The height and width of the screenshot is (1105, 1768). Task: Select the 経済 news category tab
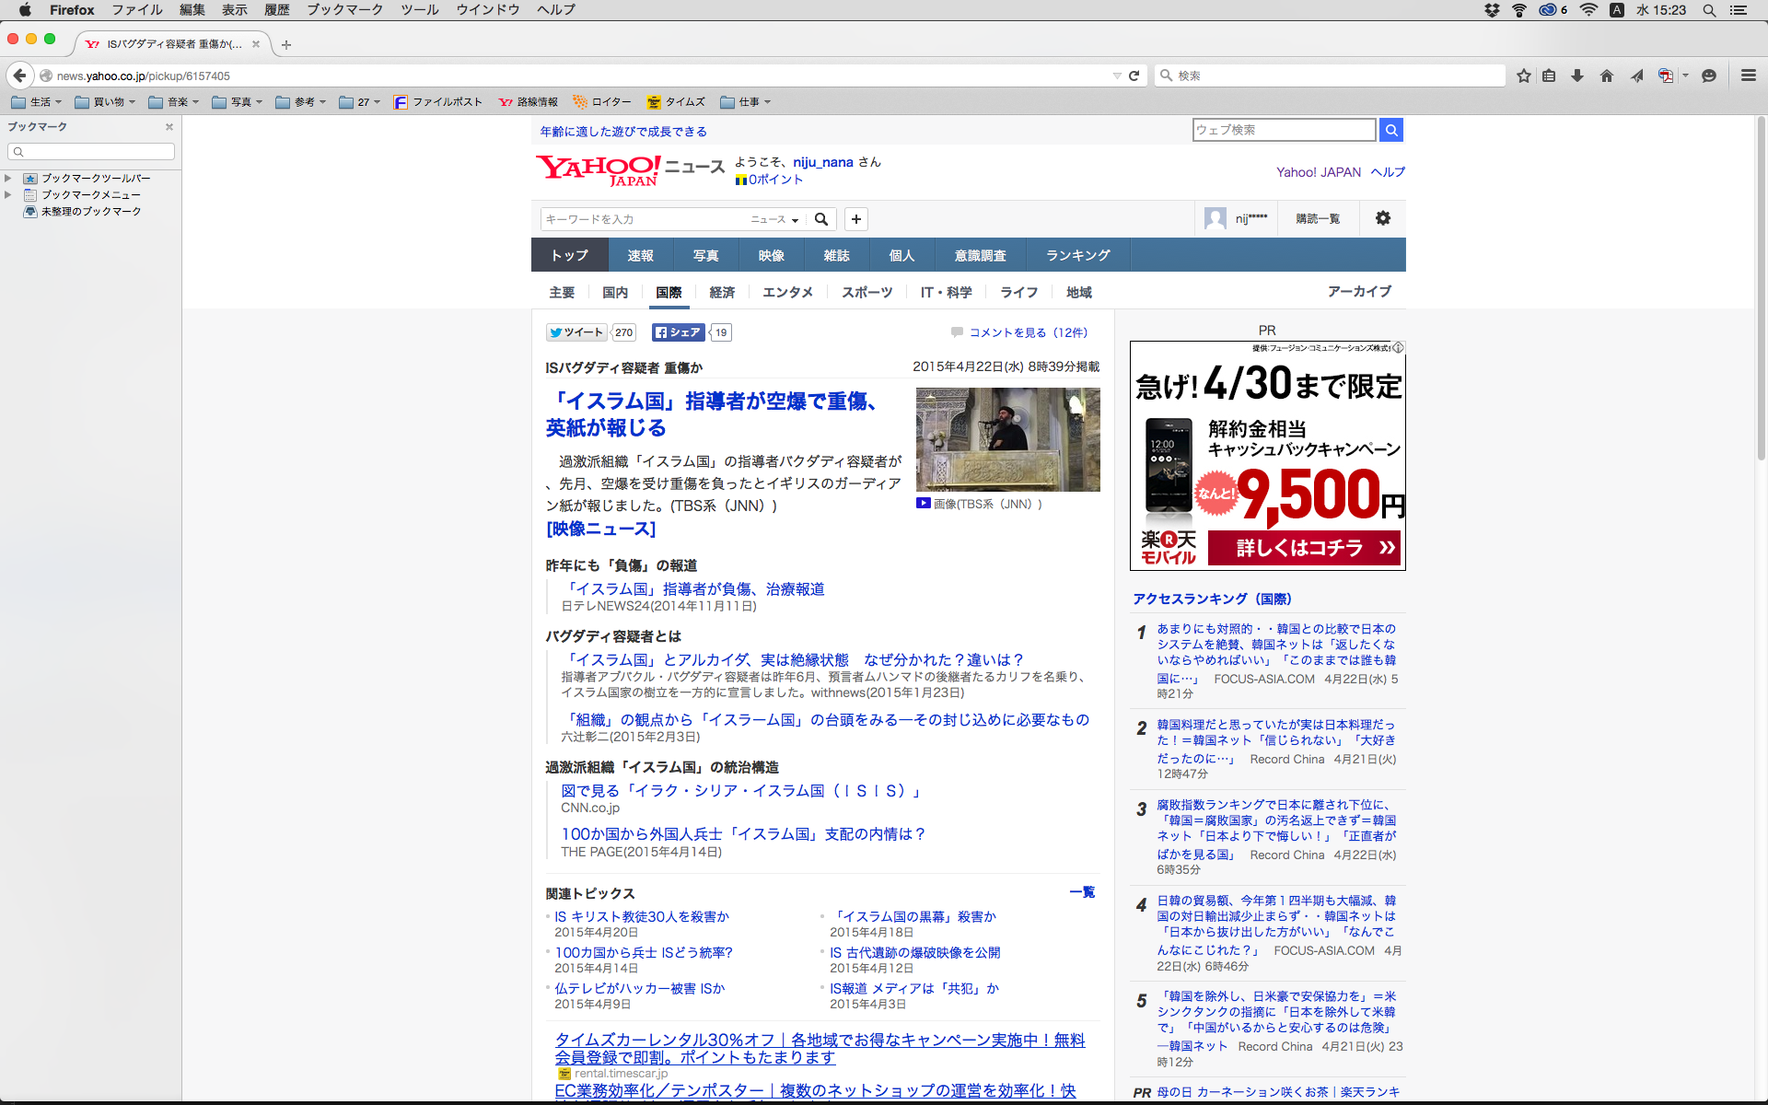(x=722, y=292)
